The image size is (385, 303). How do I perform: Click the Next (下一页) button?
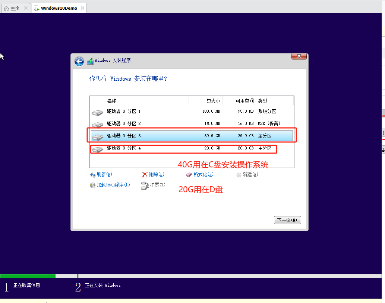(x=287, y=220)
